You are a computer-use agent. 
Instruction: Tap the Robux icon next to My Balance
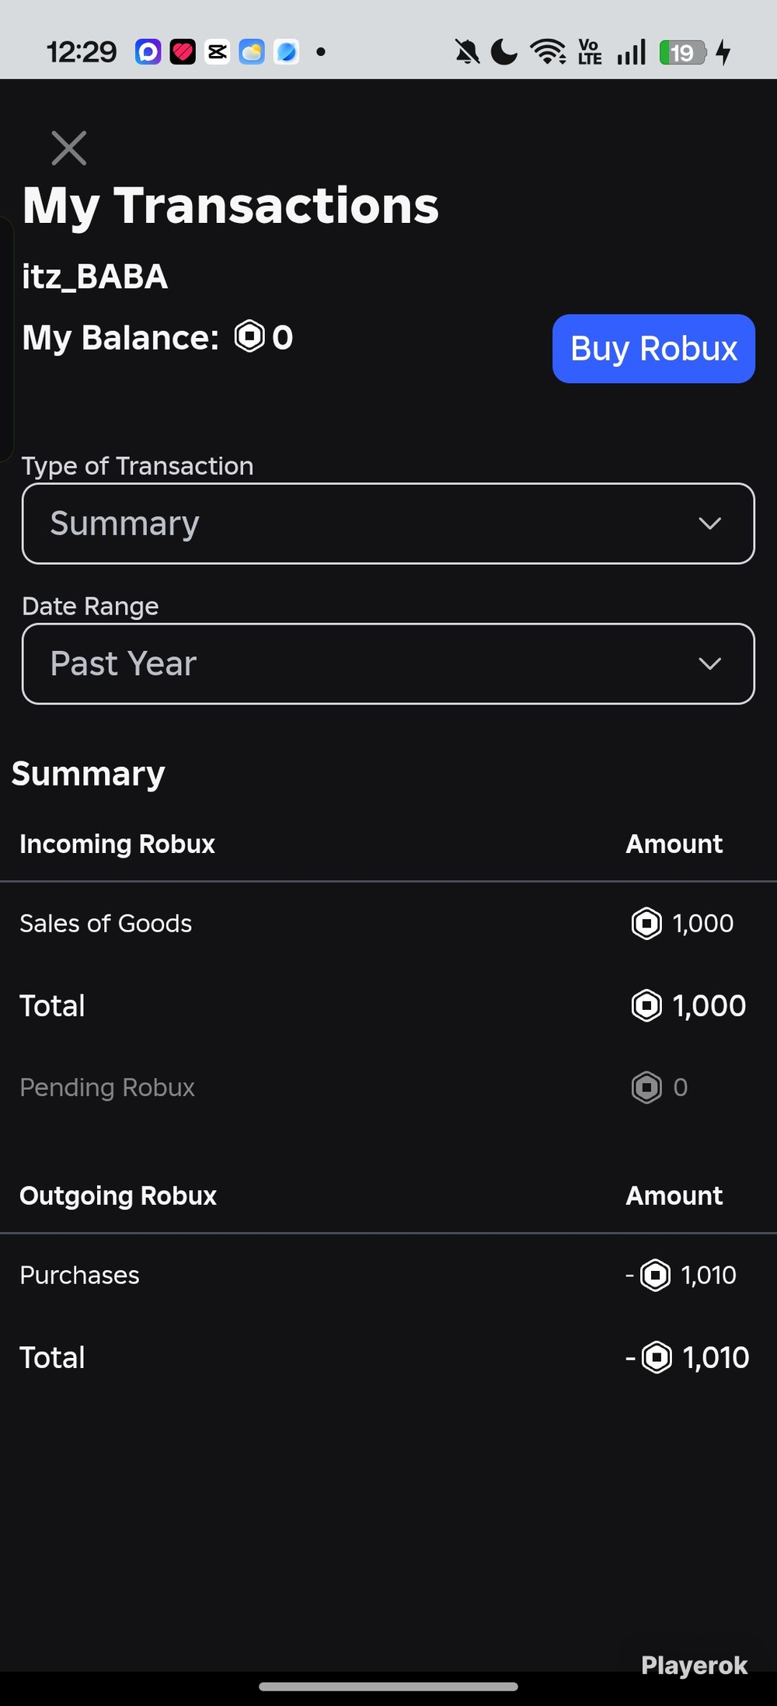(249, 336)
